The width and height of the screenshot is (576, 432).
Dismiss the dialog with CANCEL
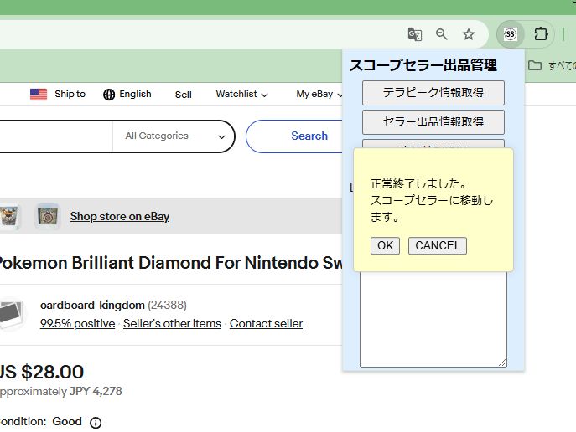pos(438,245)
